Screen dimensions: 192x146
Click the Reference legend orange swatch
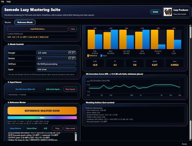pos(88,56)
